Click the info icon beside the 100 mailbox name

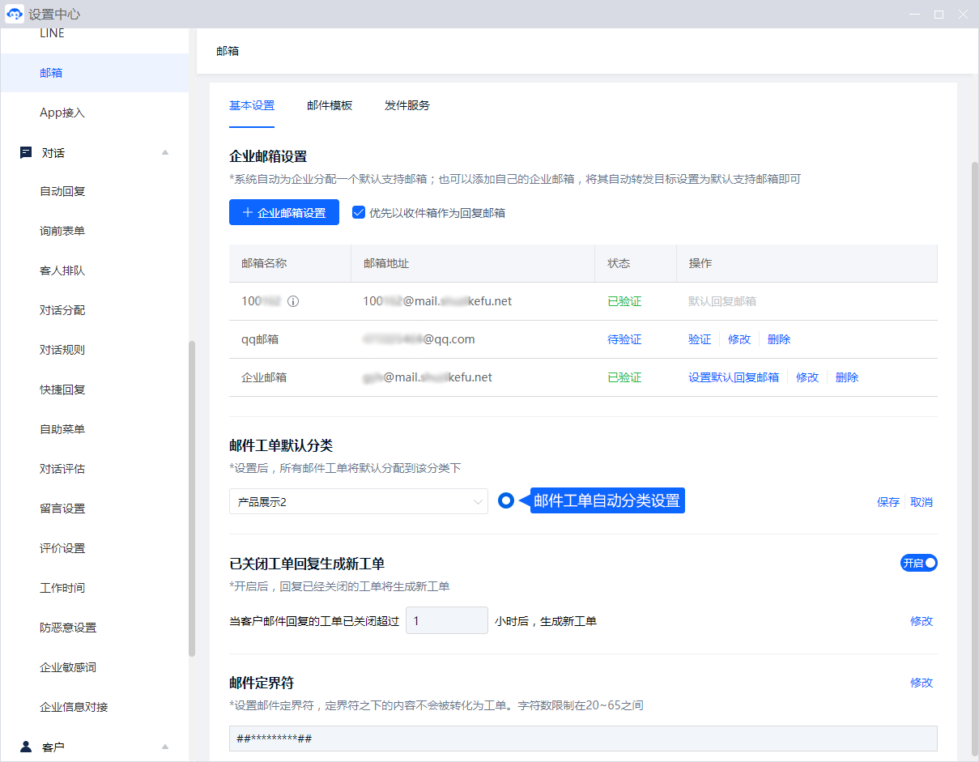(x=293, y=301)
